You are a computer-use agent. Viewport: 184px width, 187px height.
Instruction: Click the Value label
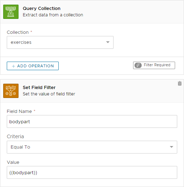[x=13, y=162]
